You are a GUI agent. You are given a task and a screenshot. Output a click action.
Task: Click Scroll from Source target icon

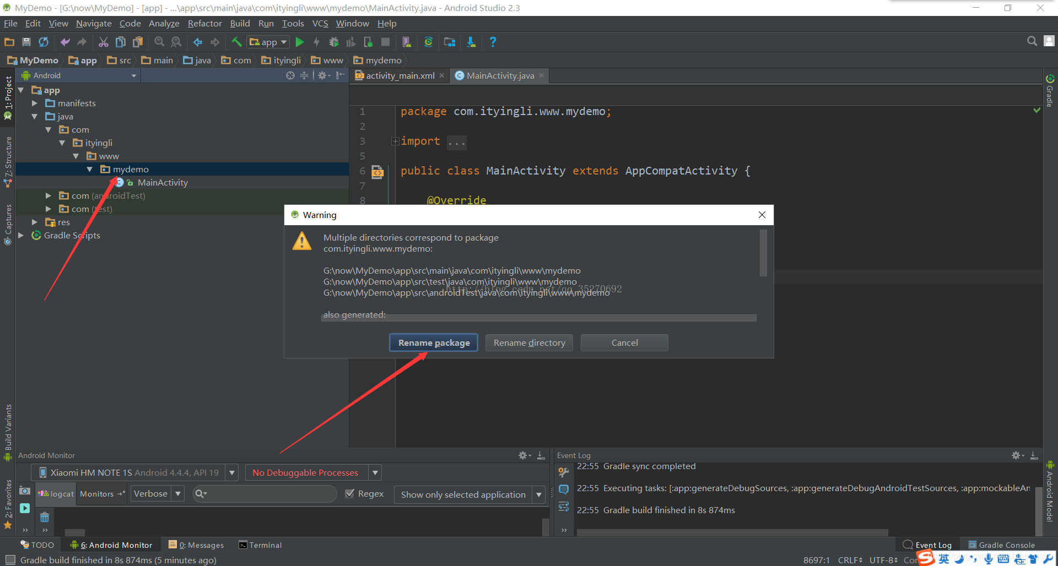click(x=290, y=75)
